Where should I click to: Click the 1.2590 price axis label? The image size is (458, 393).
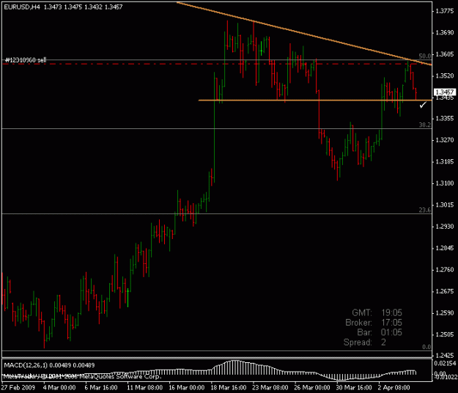coord(445,313)
